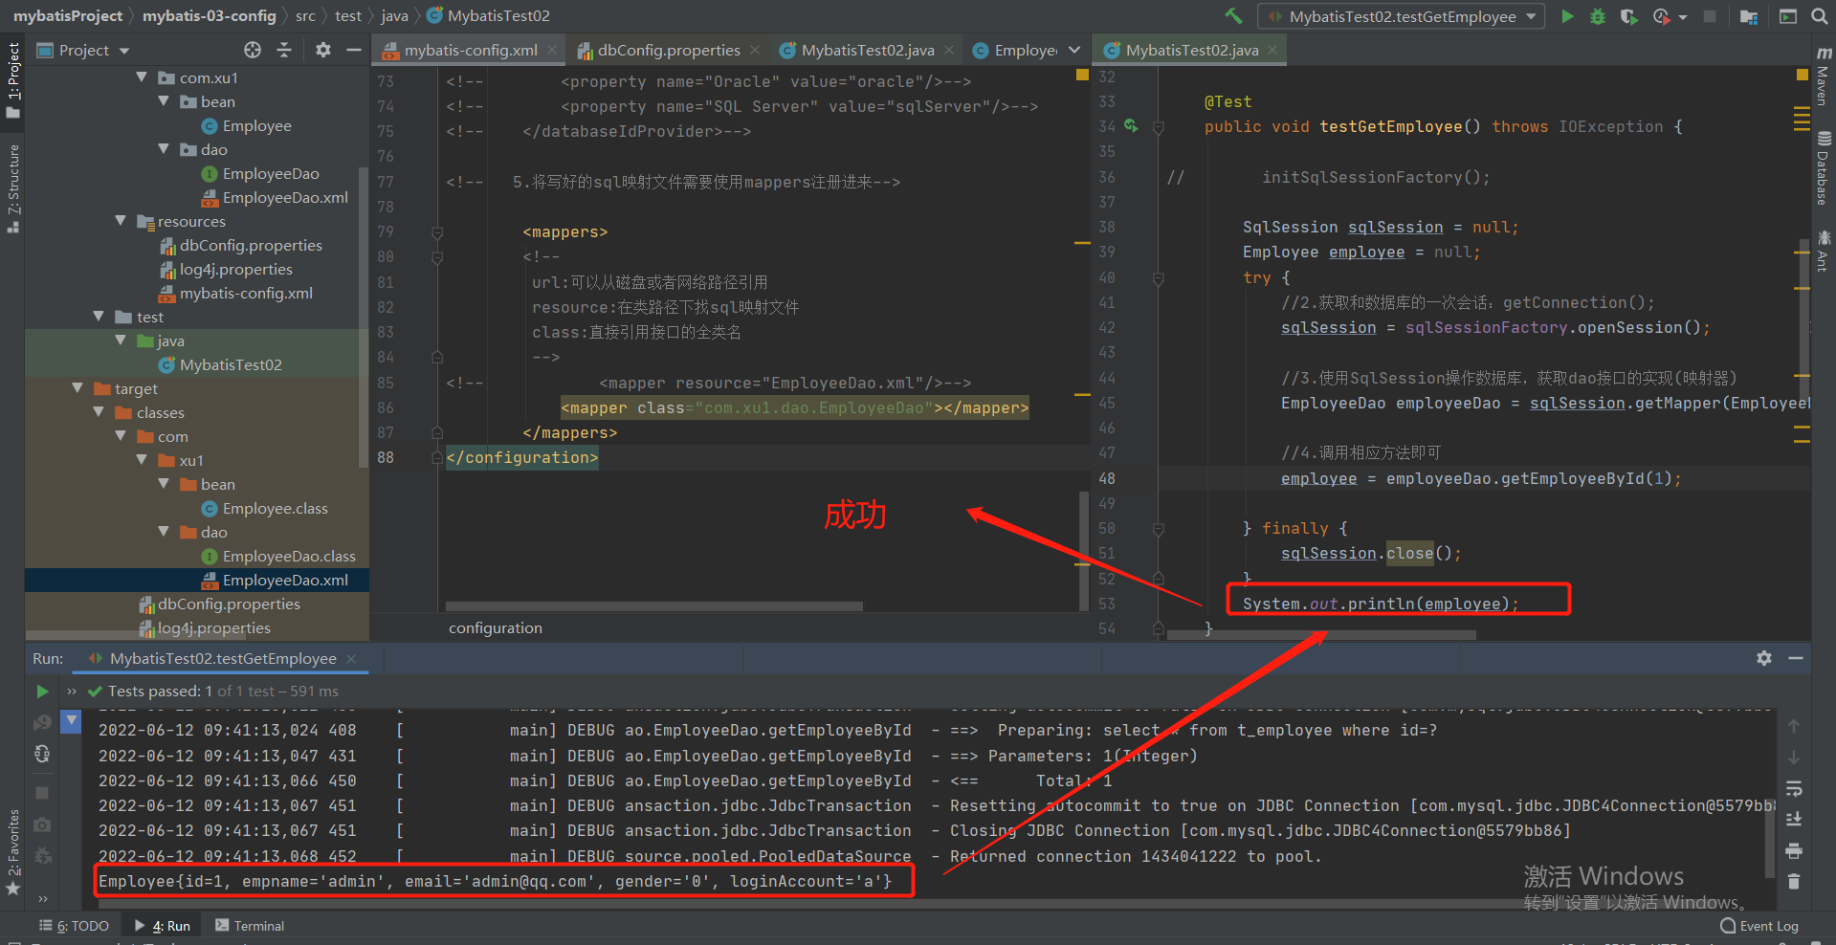Collapse the target folder
1836x945 pixels.
[x=77, y=388]
